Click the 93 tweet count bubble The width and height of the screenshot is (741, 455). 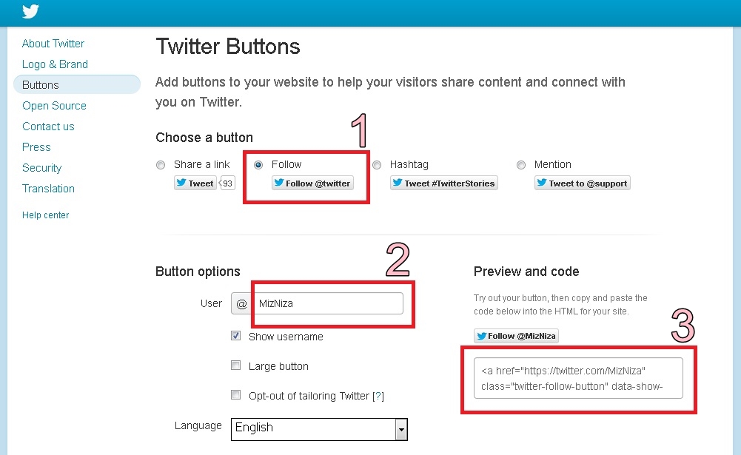pyautogui.click(x=227, y=183)
